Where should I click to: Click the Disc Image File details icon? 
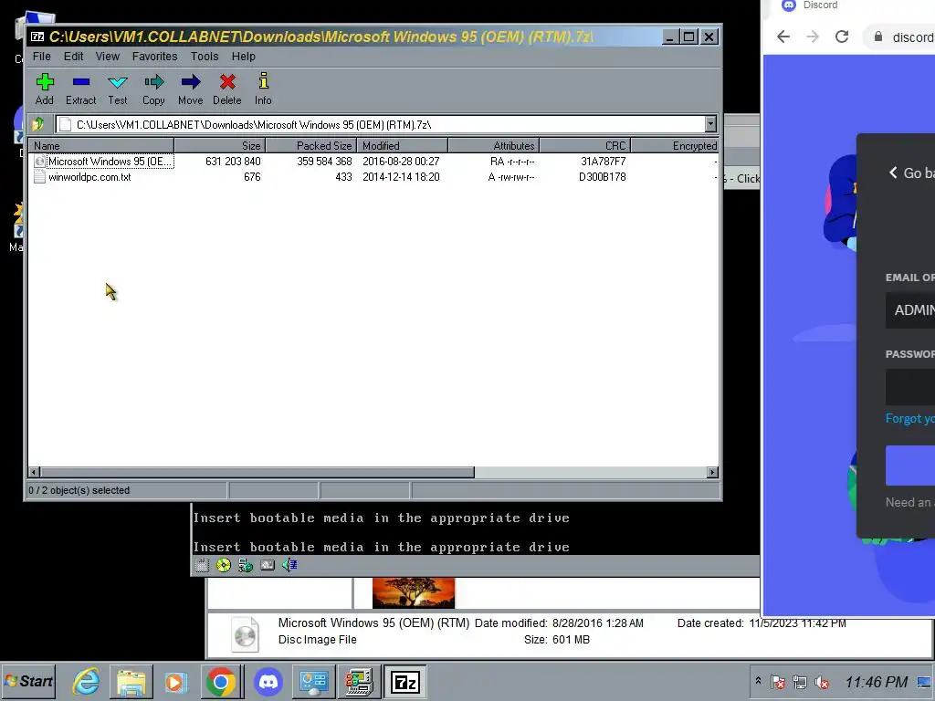pos(245,634)
